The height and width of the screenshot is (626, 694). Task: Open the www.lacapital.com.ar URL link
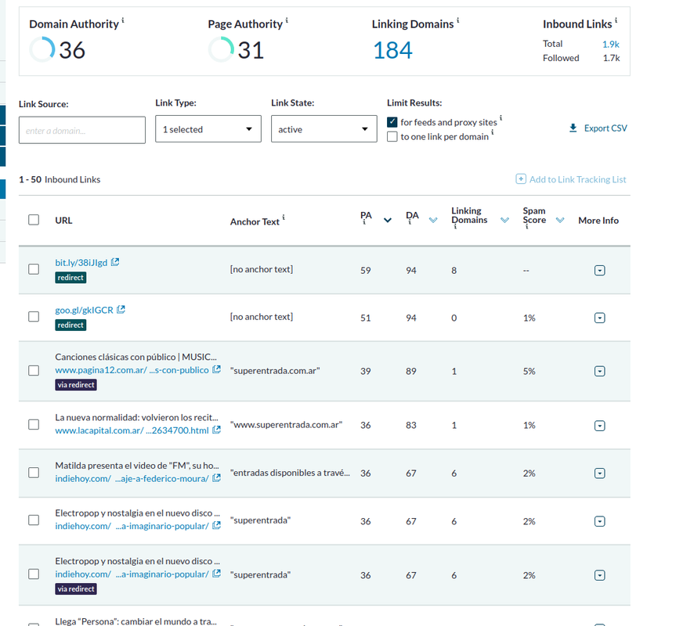(x=132, y=430)
